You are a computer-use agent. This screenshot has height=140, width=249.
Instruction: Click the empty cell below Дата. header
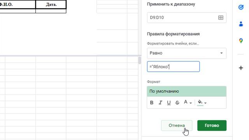51,11
